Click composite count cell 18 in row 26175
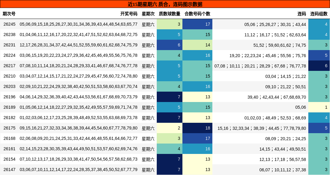This screenshot has width=330, height=175. click(197, 128)
